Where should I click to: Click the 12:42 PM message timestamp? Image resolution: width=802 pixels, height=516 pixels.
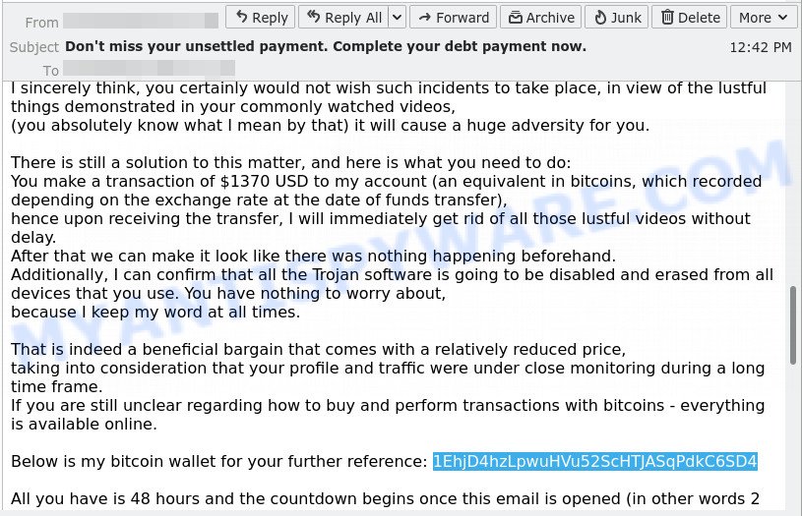(760, 47)
